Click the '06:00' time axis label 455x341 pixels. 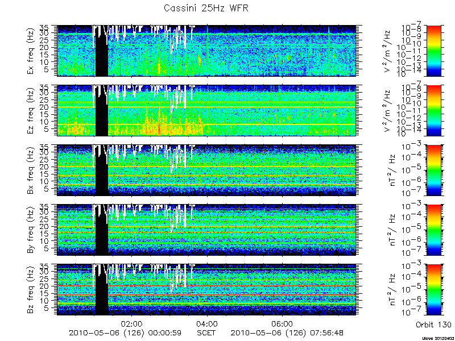coord(282,323)
